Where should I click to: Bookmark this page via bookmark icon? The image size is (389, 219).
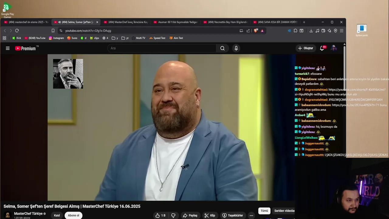pos(53,31)
